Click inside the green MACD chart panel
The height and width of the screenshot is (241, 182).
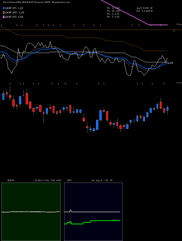point(31,212)
